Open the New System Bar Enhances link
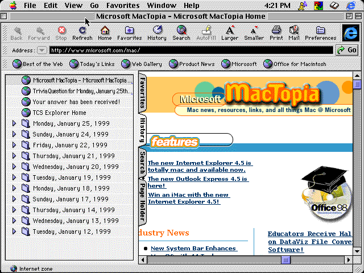Image resolution: width=364 pixels, height=273 pixels. tap(193, 248)
